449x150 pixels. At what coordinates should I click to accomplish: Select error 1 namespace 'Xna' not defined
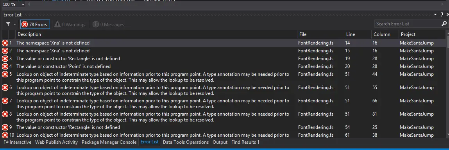tap(53, 43)
